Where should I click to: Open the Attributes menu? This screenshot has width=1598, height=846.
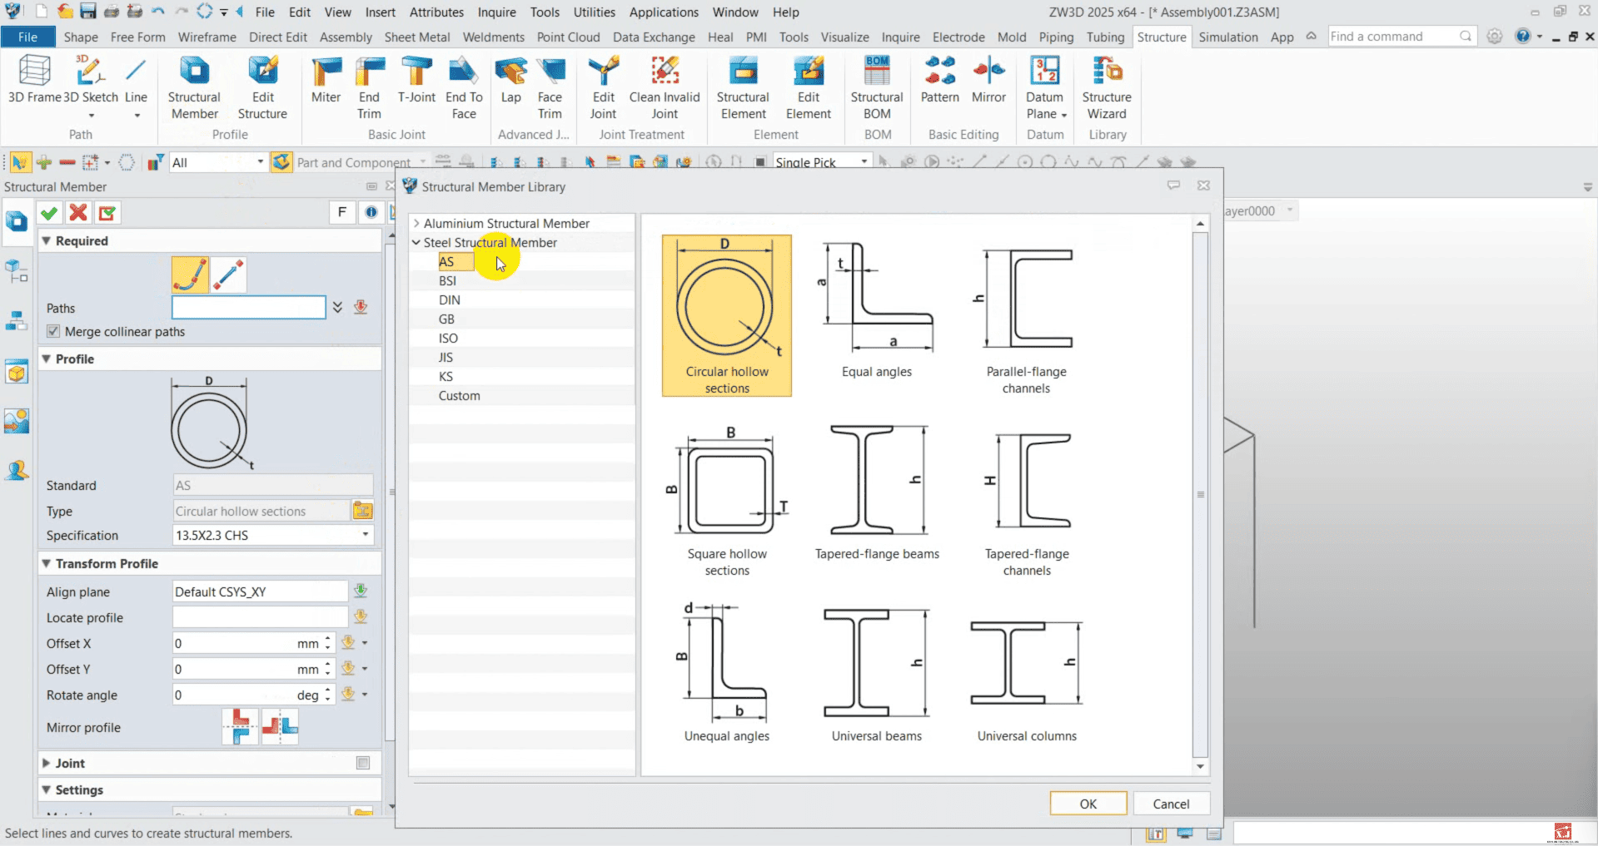pyautogui.click(x=436, y=12)
